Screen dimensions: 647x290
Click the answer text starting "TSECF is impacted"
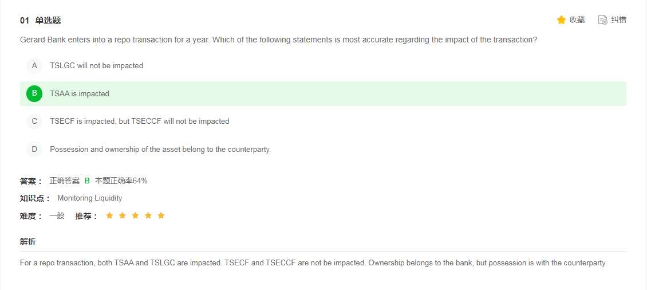139,122
